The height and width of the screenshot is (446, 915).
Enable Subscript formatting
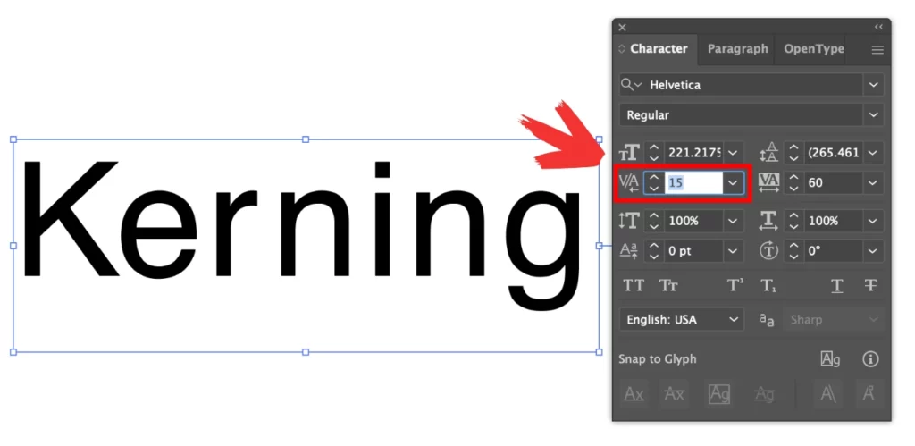point(768,286)
